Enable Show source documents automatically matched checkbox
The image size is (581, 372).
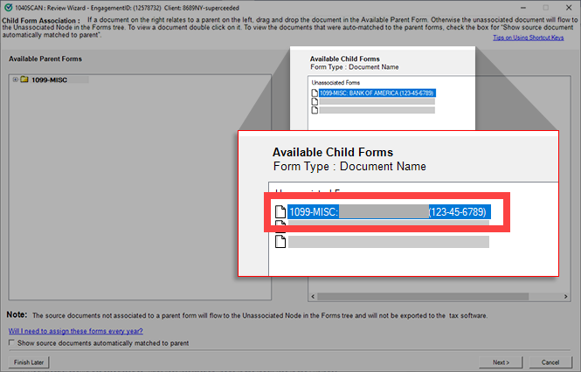[x=12, y=342]
